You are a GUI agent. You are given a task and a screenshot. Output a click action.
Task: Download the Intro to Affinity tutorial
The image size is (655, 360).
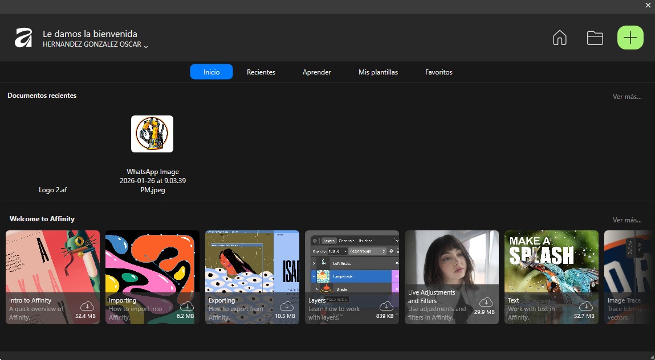tap(87, 306)
